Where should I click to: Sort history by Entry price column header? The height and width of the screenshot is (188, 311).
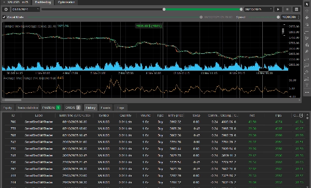point(175,115)
